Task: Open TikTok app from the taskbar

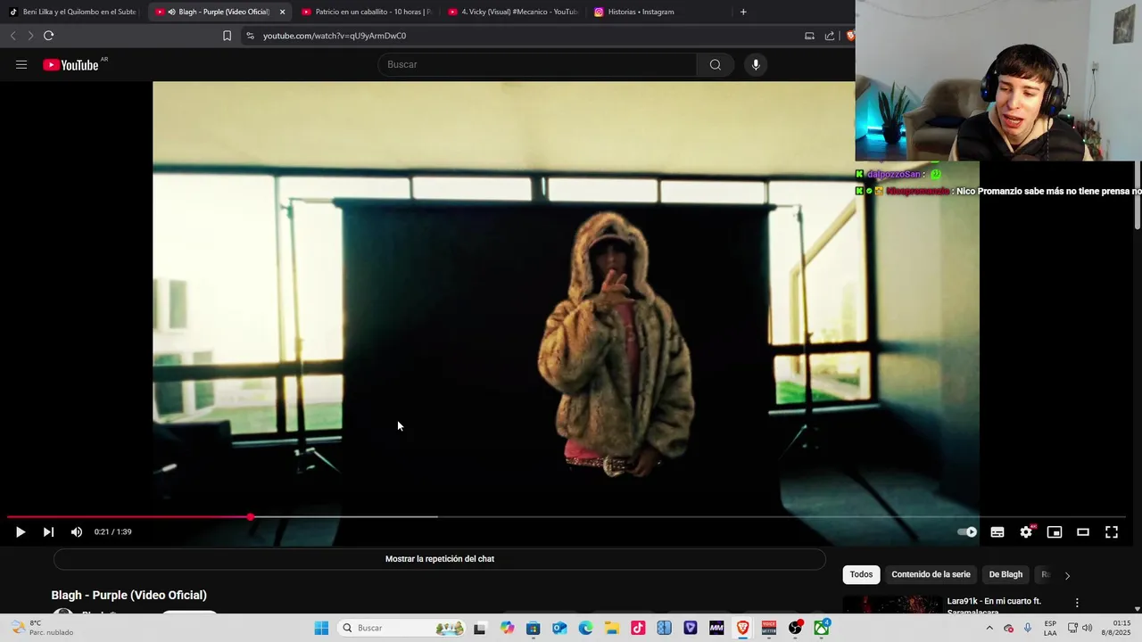Action: coord(638,628)
